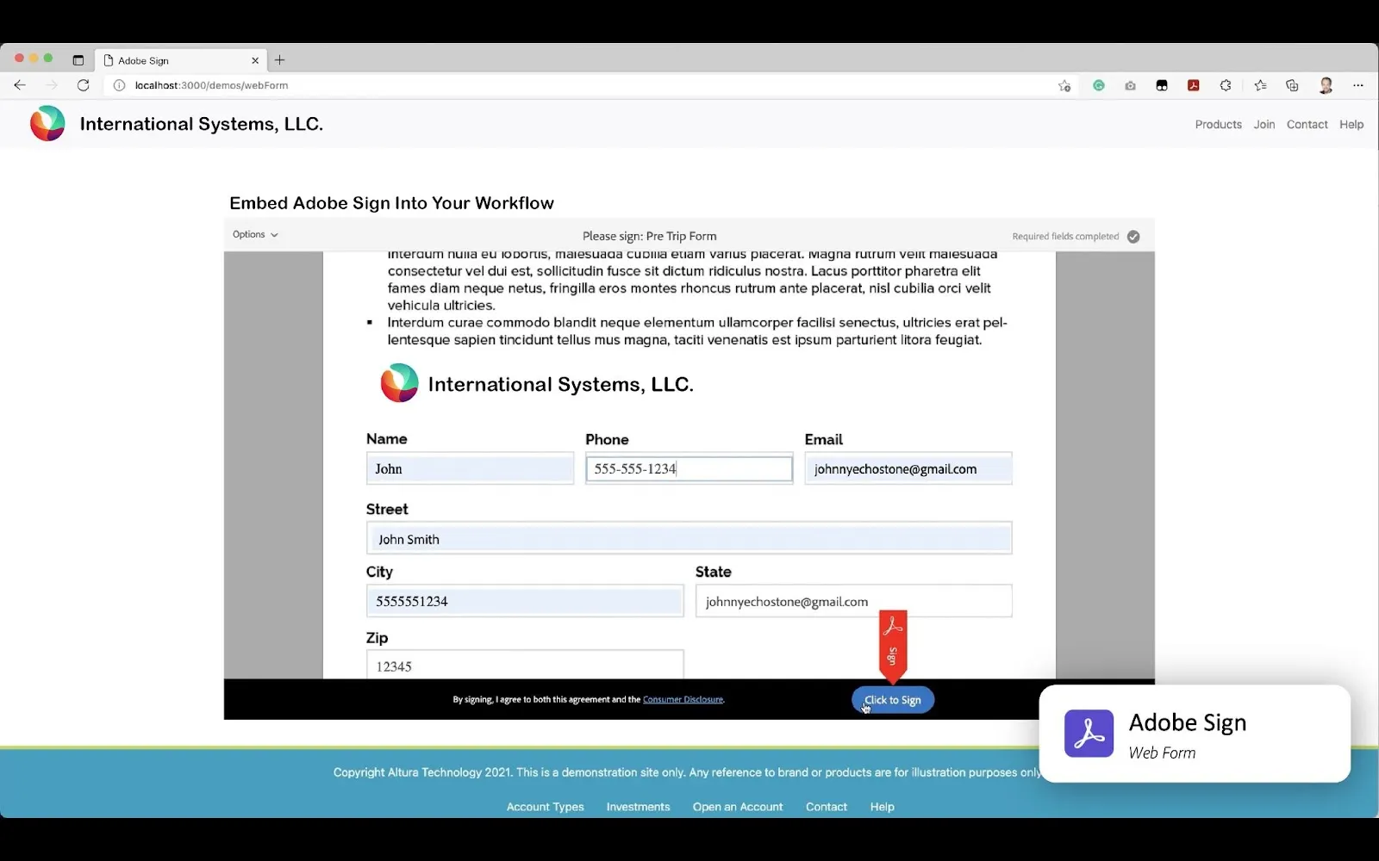Open the browser Extensions puzzle icon

[x=1226, y=85]
